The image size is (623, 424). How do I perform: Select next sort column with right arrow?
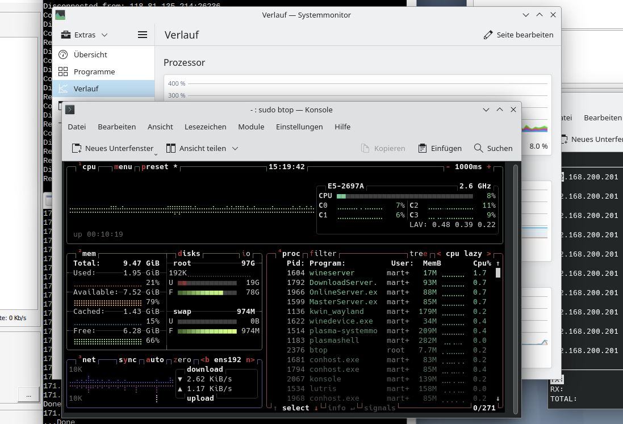point(489,253)
